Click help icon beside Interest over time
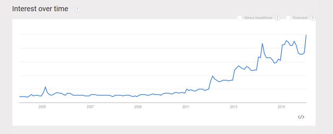Screen dimensions: 333x134 coord(78,9)
